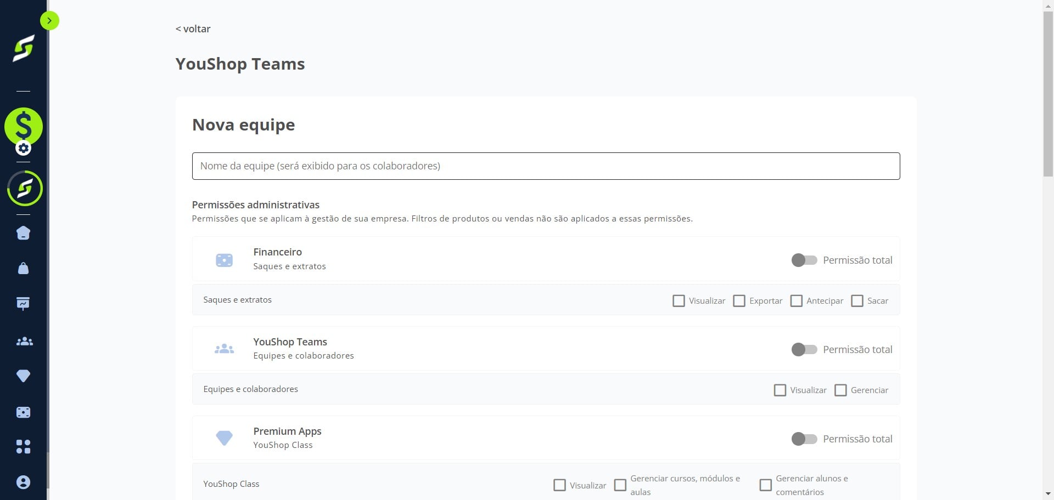Open the presentation chart icon in sidebar
Viewport: 1054px width, 500px height.
[23, 303]
